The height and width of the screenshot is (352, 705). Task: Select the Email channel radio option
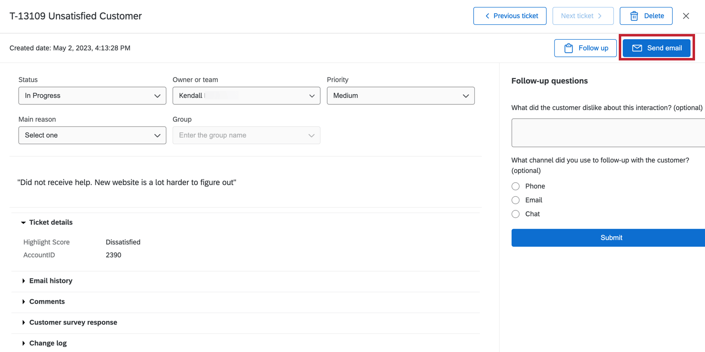515,200
